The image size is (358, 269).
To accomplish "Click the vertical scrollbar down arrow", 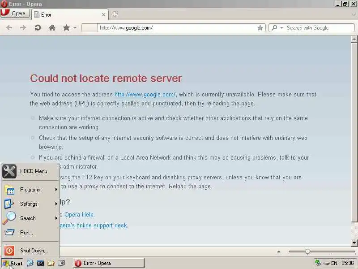I will pyautogui.click(x=354, y=243).
